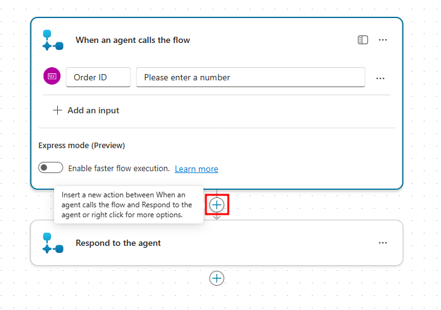
Task: Click the plus icon beside Add an input
Action: coord(57,110)
